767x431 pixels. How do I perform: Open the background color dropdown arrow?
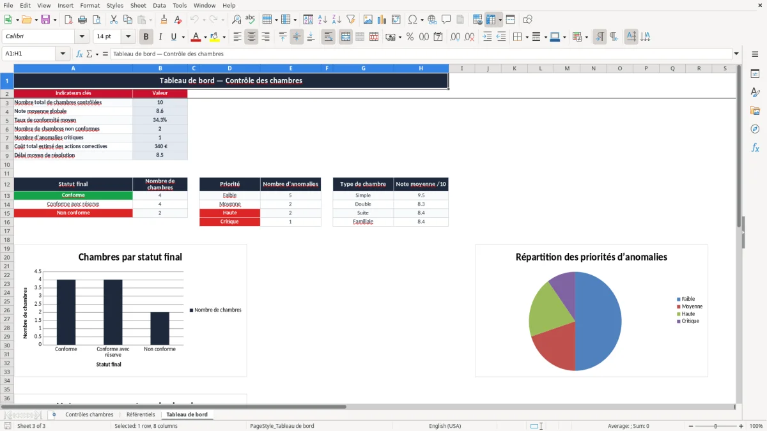coord(224,37)
